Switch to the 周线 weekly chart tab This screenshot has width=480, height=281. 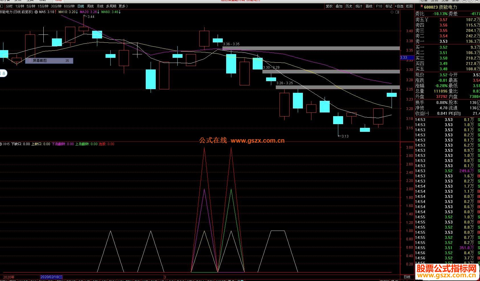coord(90,6)
